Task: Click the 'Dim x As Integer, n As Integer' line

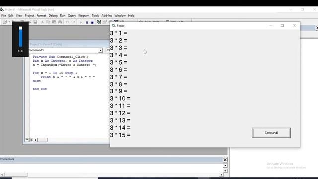Action: (63, 61)
